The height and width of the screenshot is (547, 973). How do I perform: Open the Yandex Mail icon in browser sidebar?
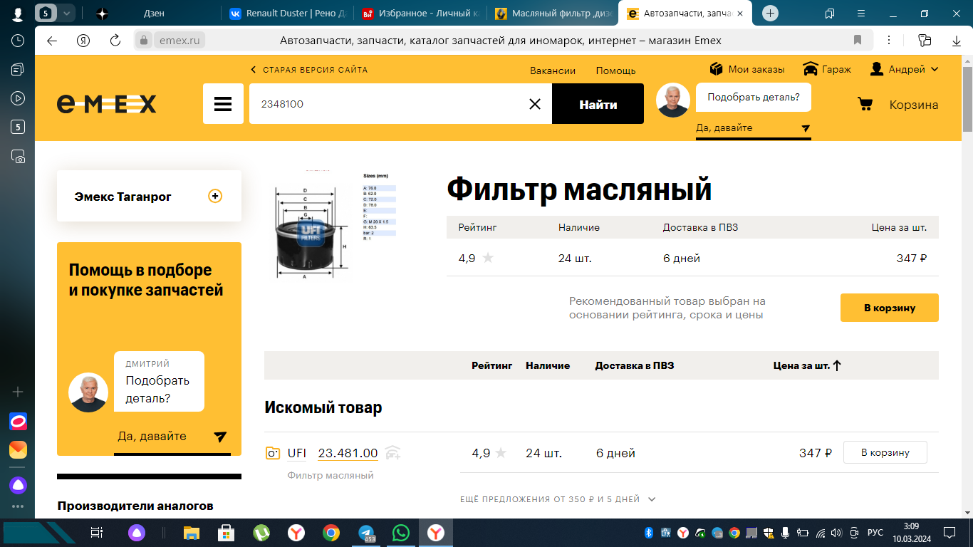[x=19, y=449]
